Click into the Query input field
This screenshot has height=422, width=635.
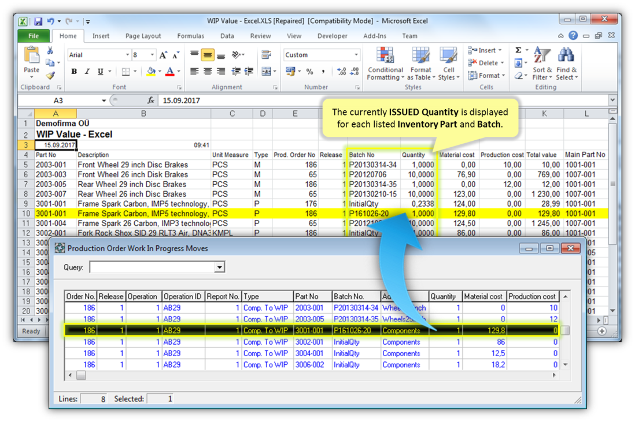click(x=152, y=267)
